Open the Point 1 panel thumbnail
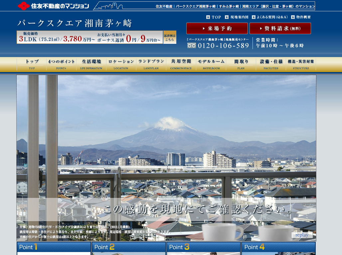The width and height of the screenshot is (342, 255). point(54,248)
